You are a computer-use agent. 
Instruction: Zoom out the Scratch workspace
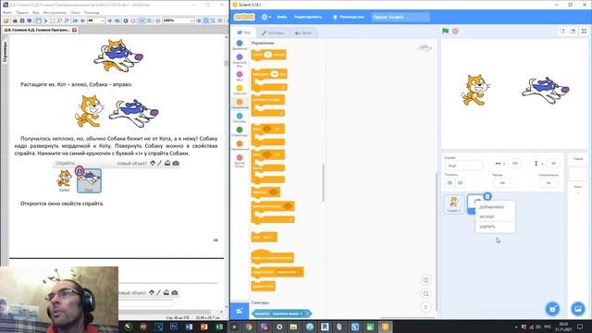click(x=425, y=294)
